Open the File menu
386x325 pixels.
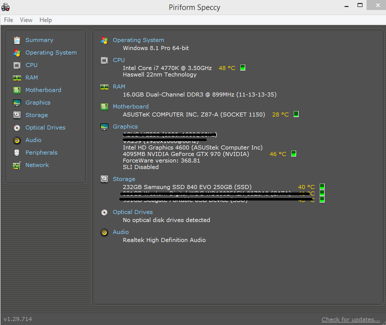point(8,20)
